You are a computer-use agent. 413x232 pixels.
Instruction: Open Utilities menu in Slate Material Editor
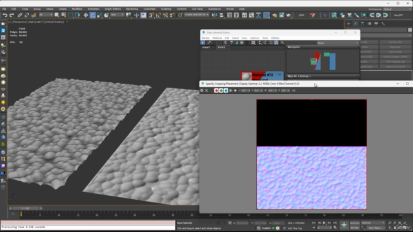tap(276, 38)
